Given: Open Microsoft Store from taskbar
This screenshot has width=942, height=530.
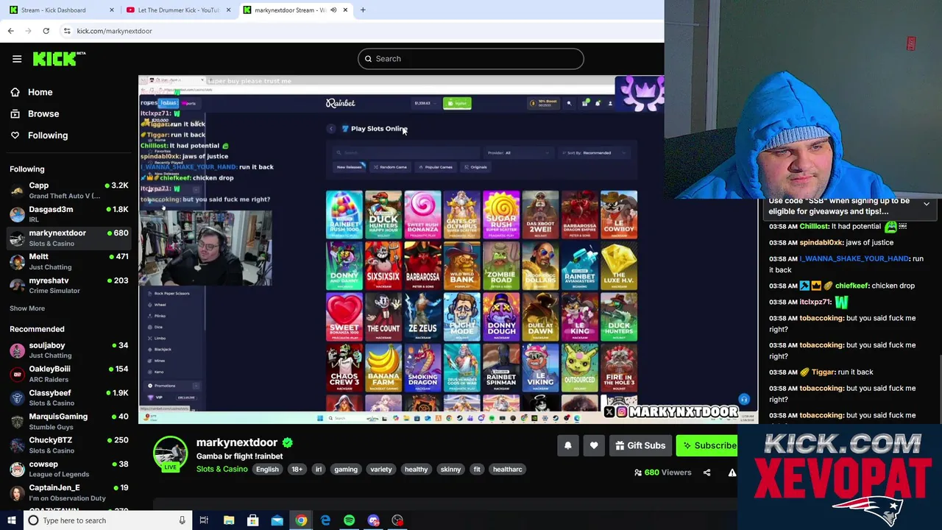Looking at the screenshot, I should click(252, 520).
